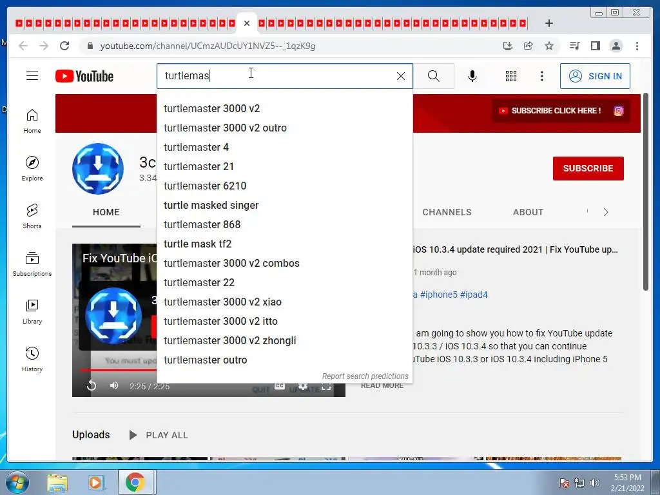
Task: Select suggestion turtlemaster outro
Action: click(284, 360)
